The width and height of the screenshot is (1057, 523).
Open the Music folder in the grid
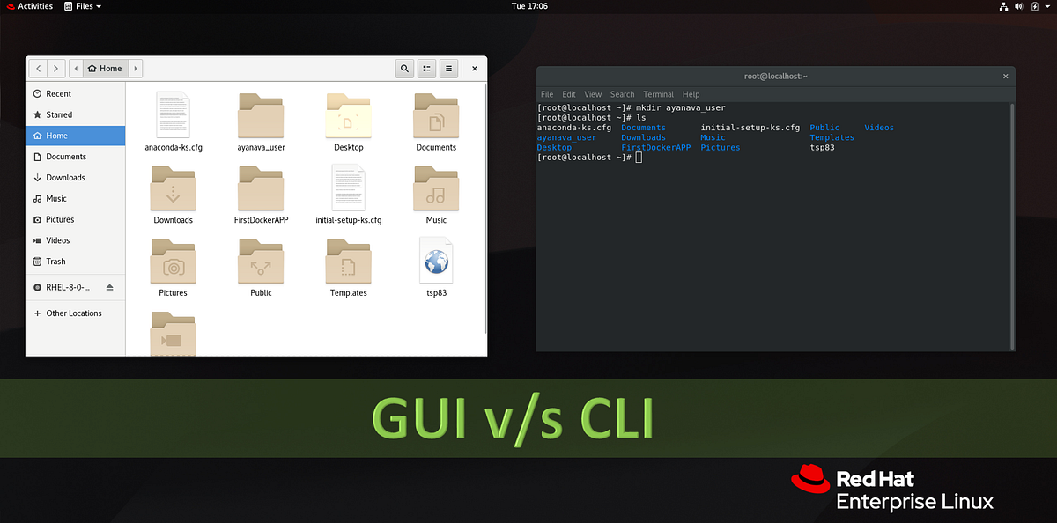[x=435, y=188]
